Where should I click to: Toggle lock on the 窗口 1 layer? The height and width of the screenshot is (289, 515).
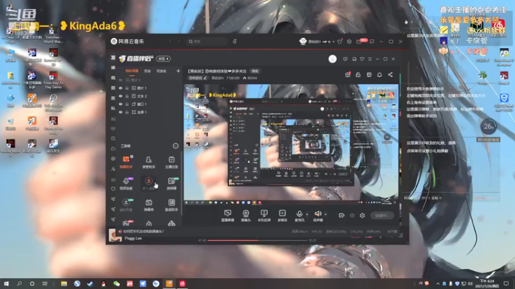[x=127, y=104]
